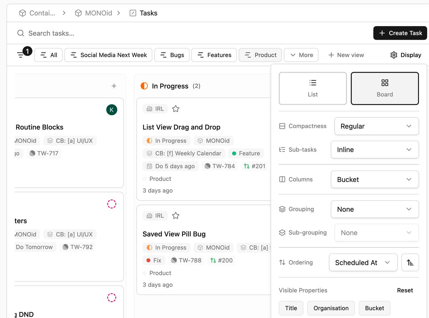
Task: Click the TW-717 tag
Action: (44, 153)
